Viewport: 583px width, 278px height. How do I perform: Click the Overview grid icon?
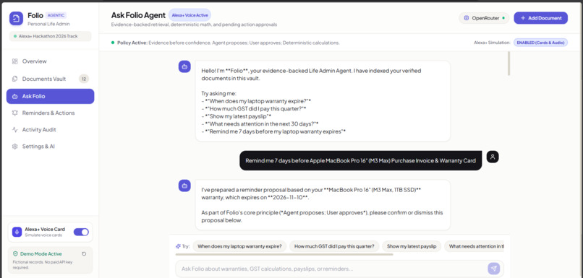click(x=15, y=61)
